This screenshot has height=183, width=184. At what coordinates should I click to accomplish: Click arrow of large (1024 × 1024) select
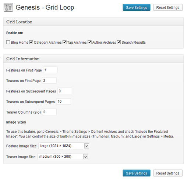click(x=86, y=146)
